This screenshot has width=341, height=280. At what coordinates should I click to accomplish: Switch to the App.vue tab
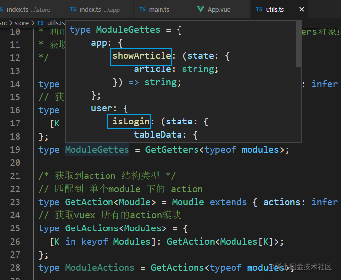point(214,9)
